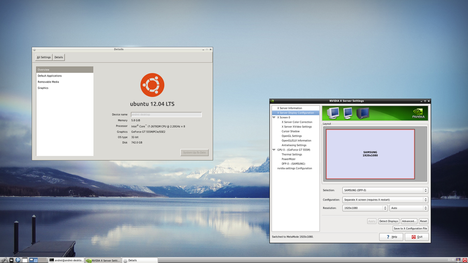Click the CRT monitor icon in NVIDIA banner
The image size is (468, 263).
[333, 113]
